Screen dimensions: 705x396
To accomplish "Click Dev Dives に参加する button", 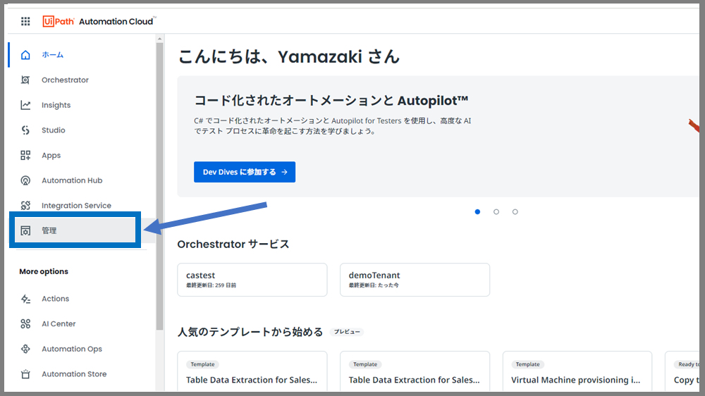I will (245, 172).
